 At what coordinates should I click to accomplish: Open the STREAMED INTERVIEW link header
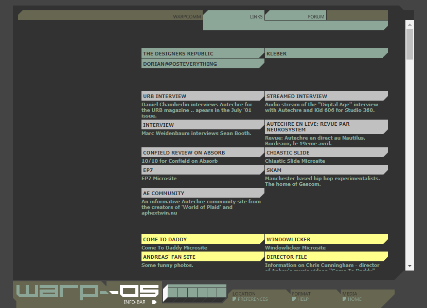tap(326, 96)
